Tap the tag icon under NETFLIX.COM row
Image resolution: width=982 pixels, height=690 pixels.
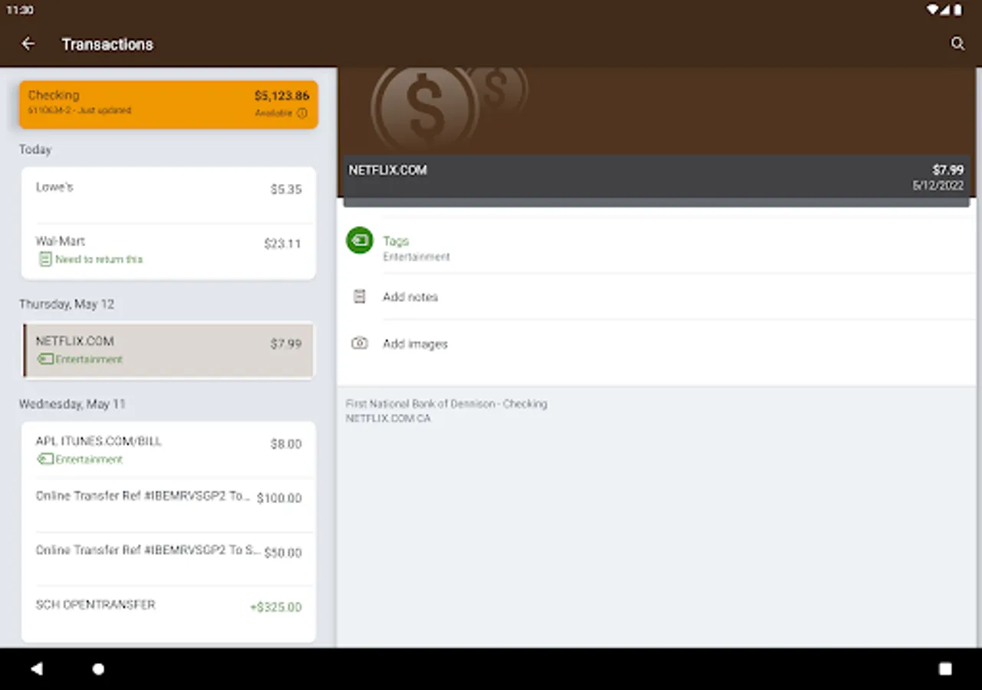45,359
